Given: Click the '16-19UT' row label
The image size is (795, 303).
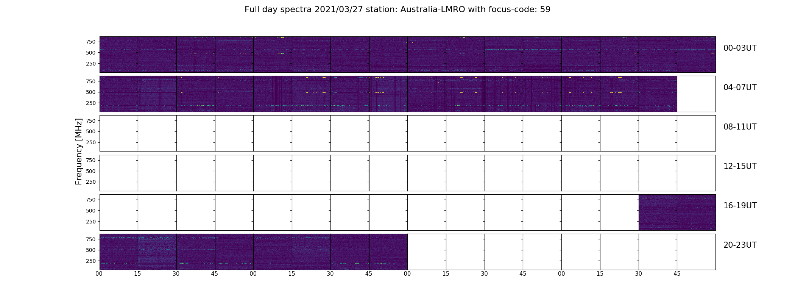Looking at the screenshot, I should [740, 206].
